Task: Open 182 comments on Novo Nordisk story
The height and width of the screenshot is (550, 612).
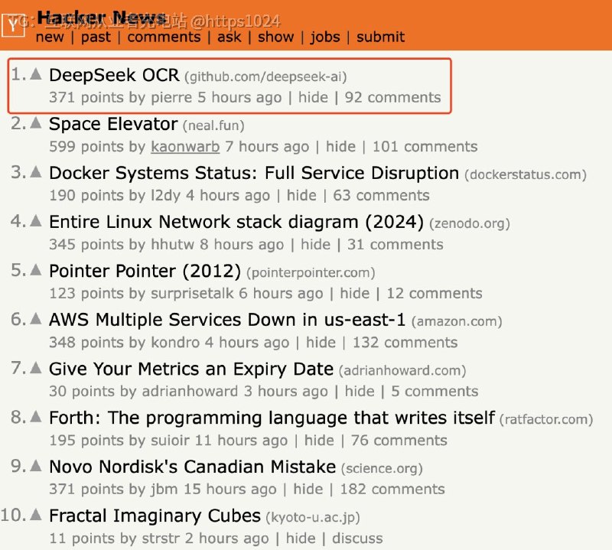Action: pyautogui.click(x=392, y=490)
